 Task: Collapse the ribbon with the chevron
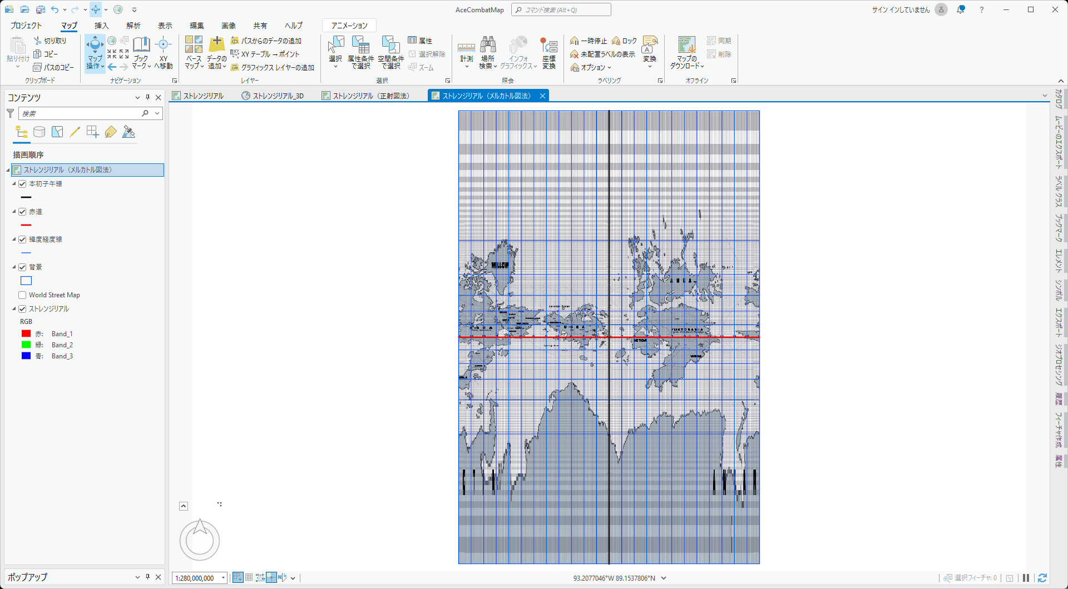(1060, 81)
